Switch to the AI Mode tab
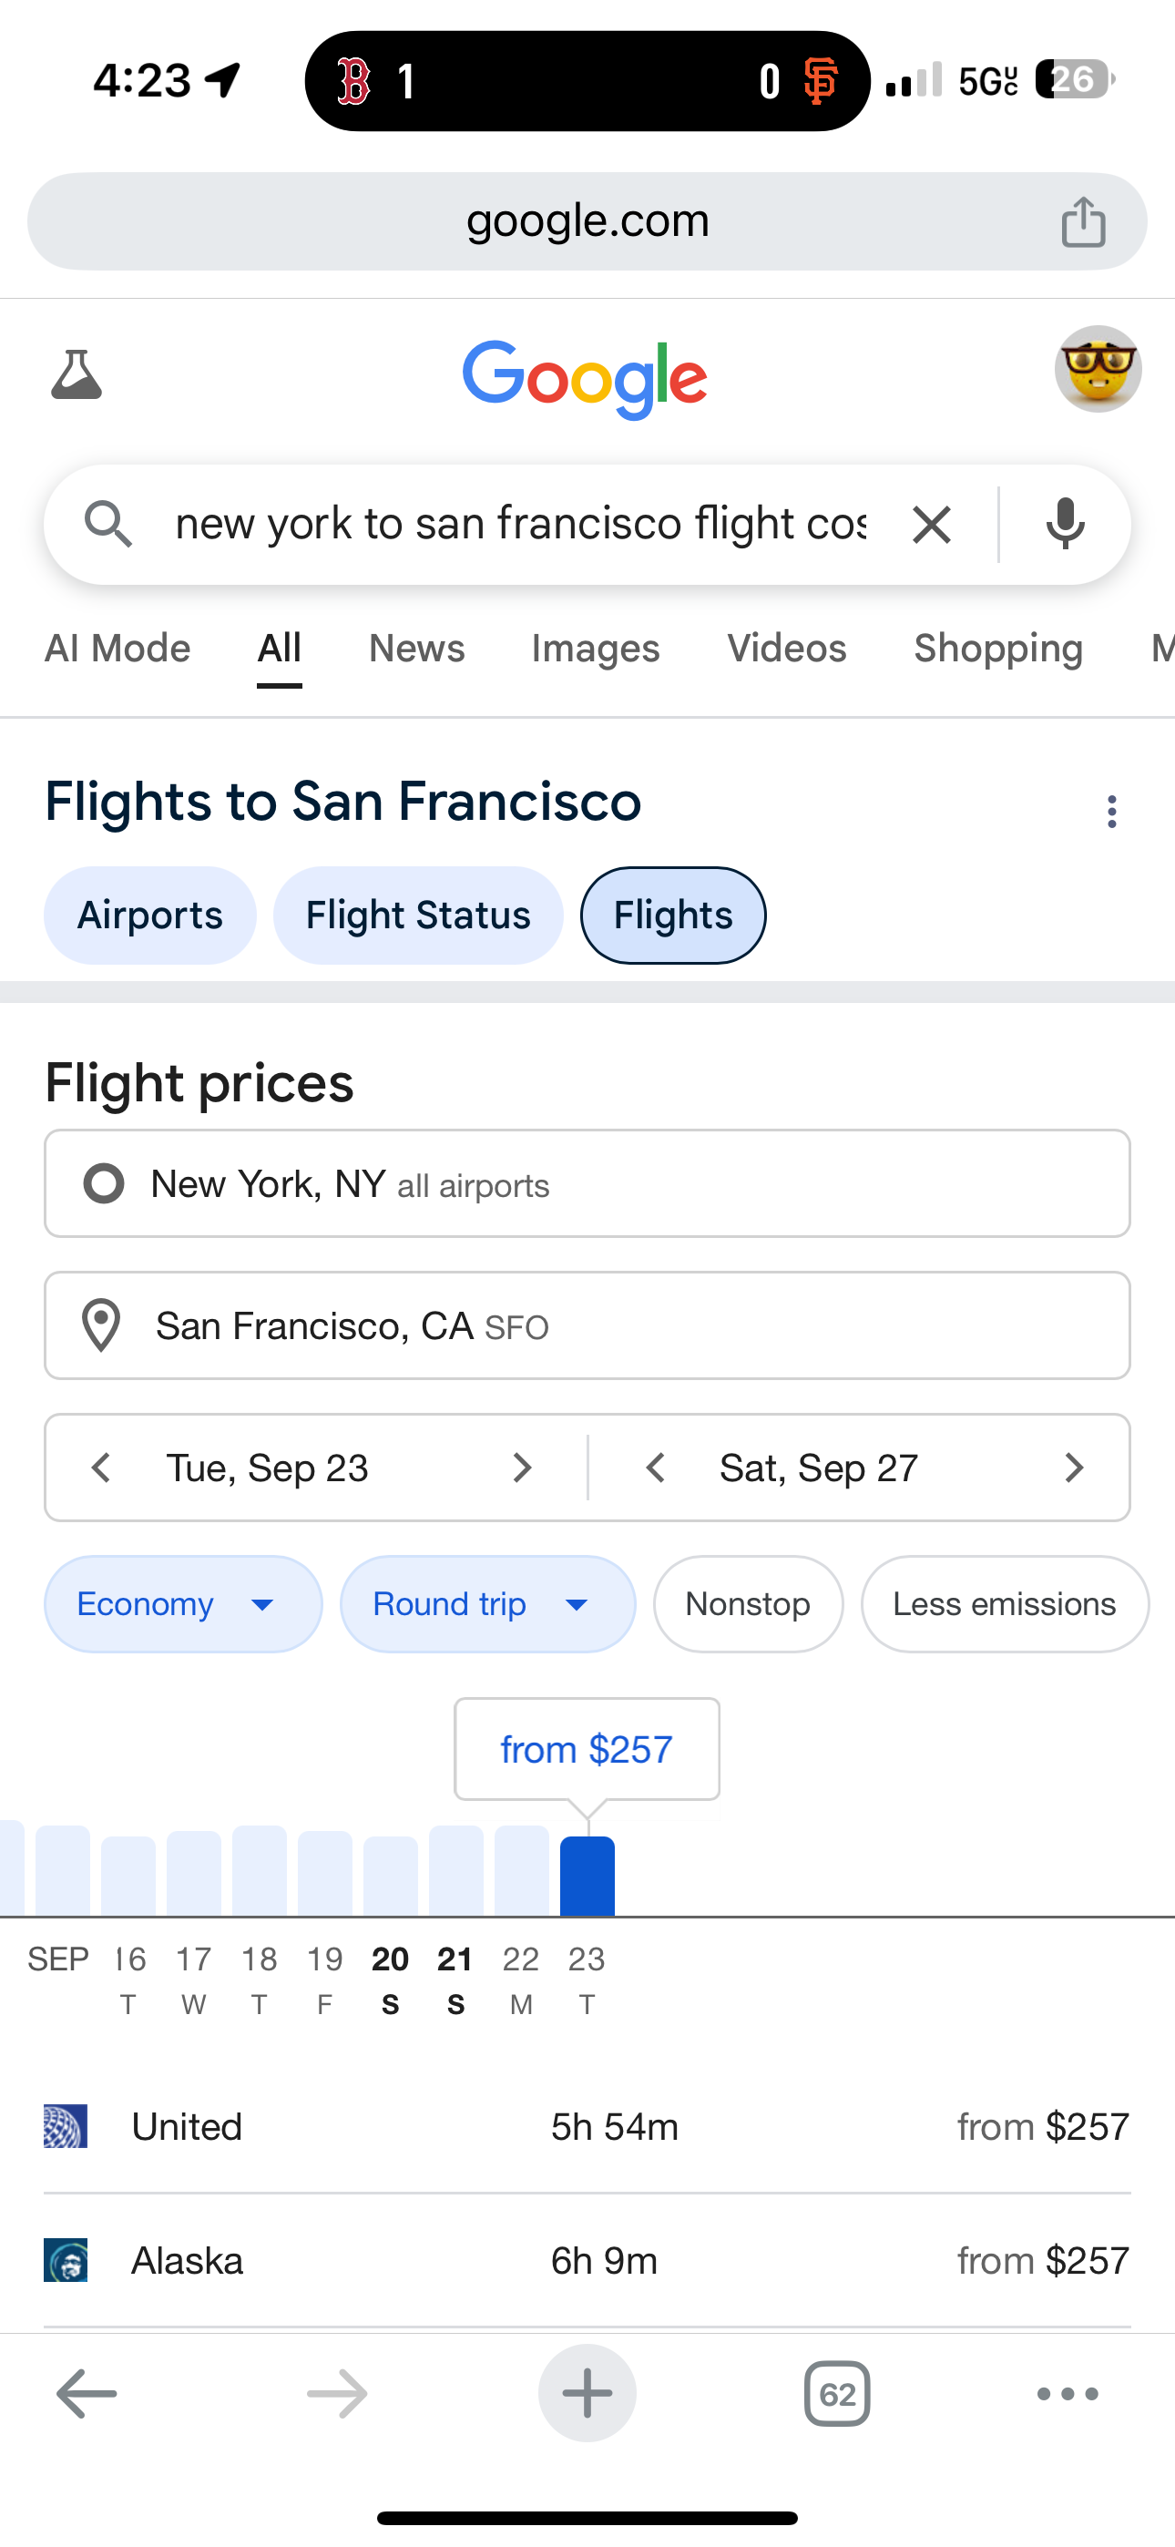The height and width of the screenshot is (2547, 1175). pos(117,649)
